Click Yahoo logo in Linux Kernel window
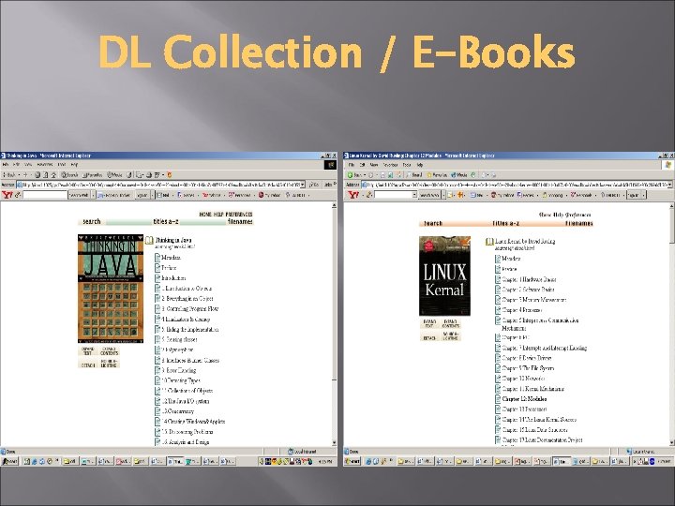Viewport: 675px width, 506px height. (x=353, y=195)
